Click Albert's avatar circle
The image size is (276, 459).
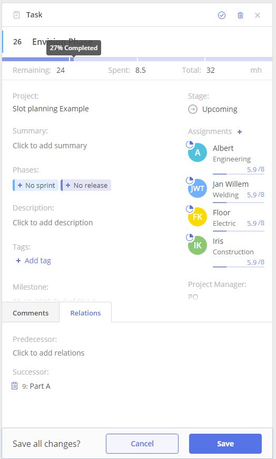tap(198, 152)
